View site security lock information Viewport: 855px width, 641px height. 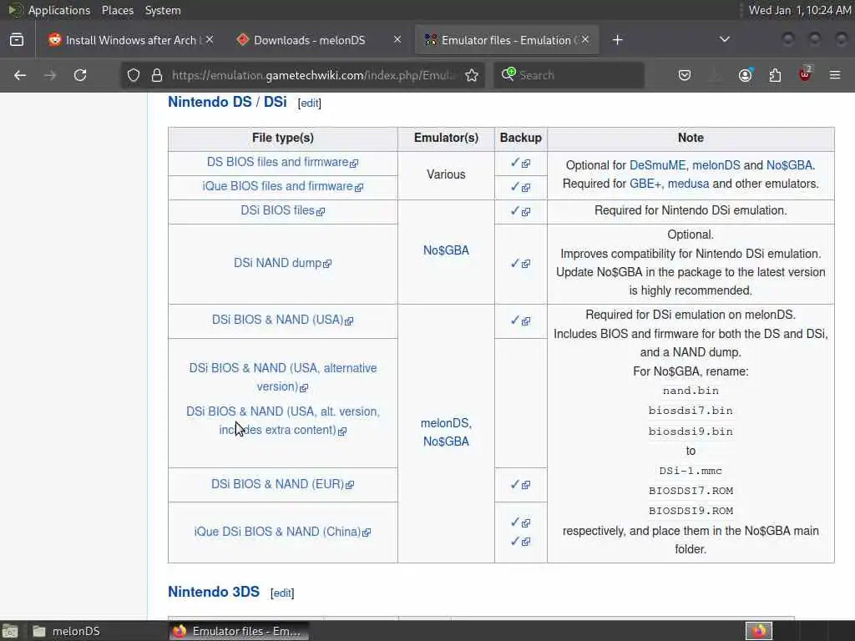coord(157,75)
